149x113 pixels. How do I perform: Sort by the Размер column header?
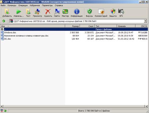point(73,26)
